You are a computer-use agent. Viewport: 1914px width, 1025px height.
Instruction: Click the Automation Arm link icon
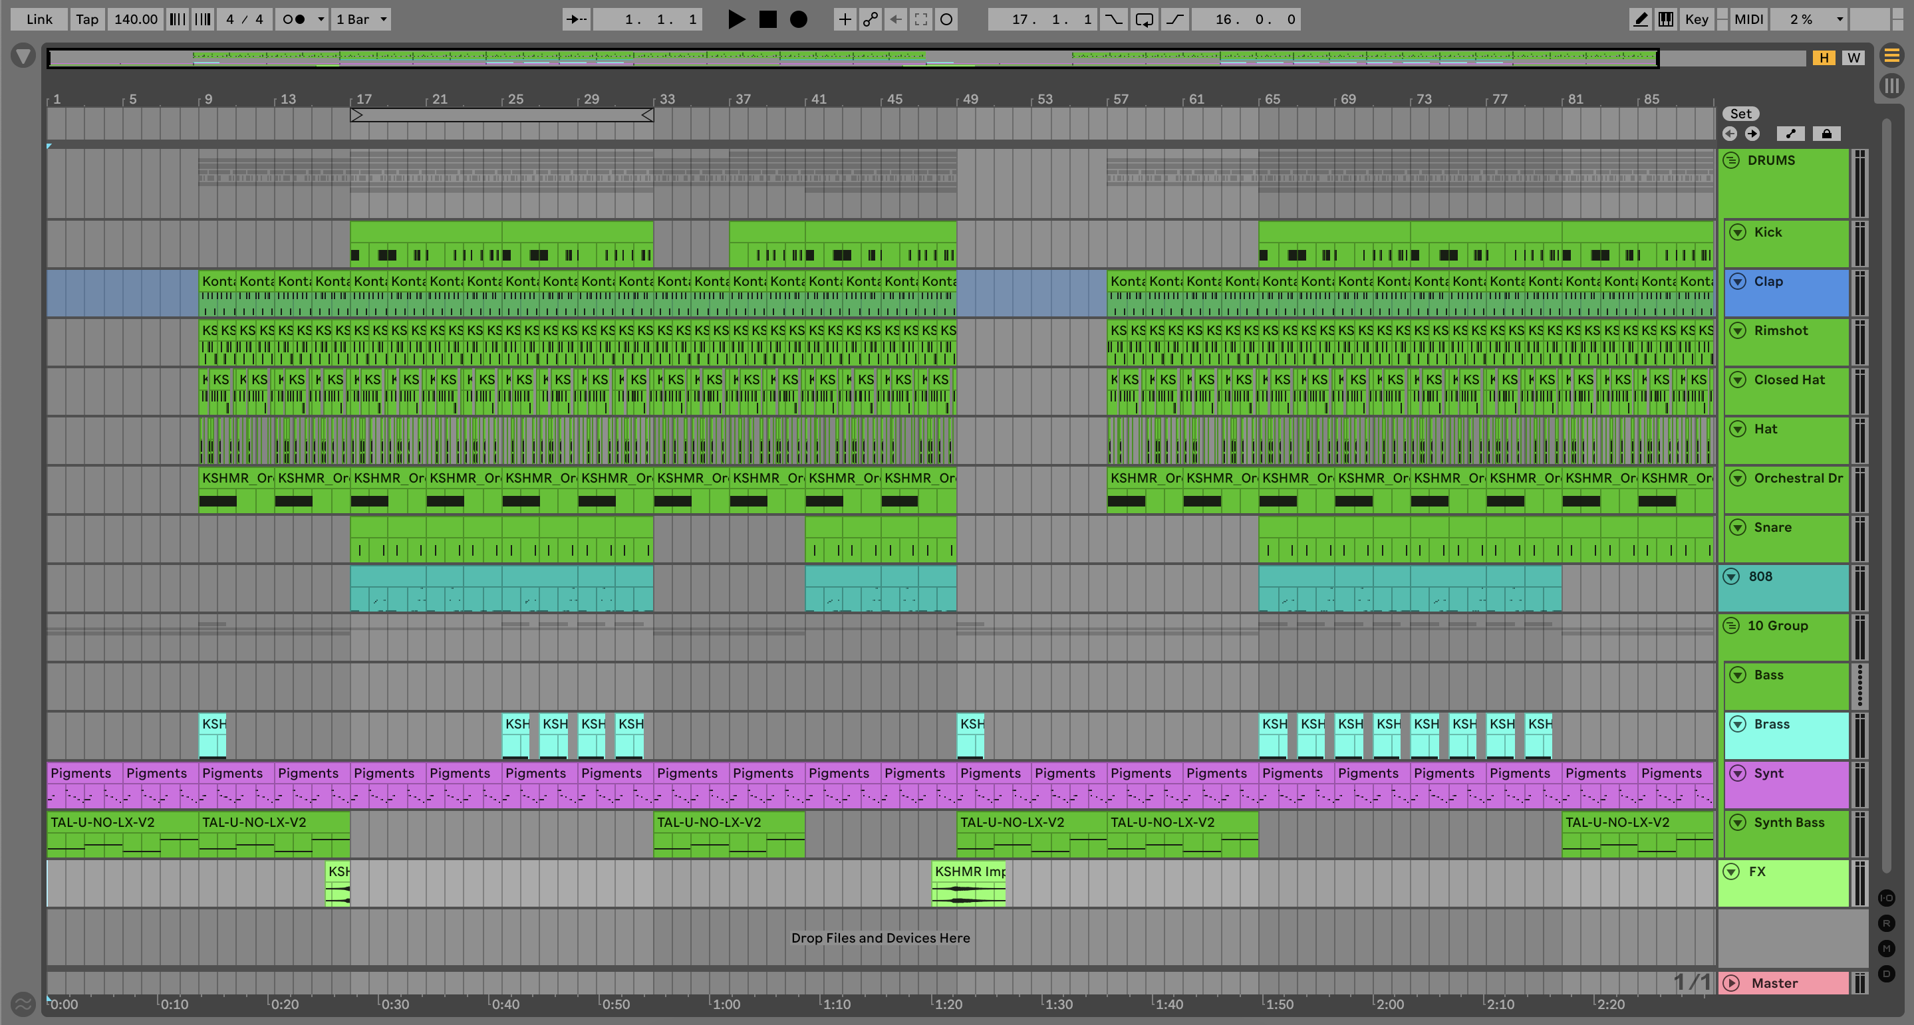coord(870,19)
